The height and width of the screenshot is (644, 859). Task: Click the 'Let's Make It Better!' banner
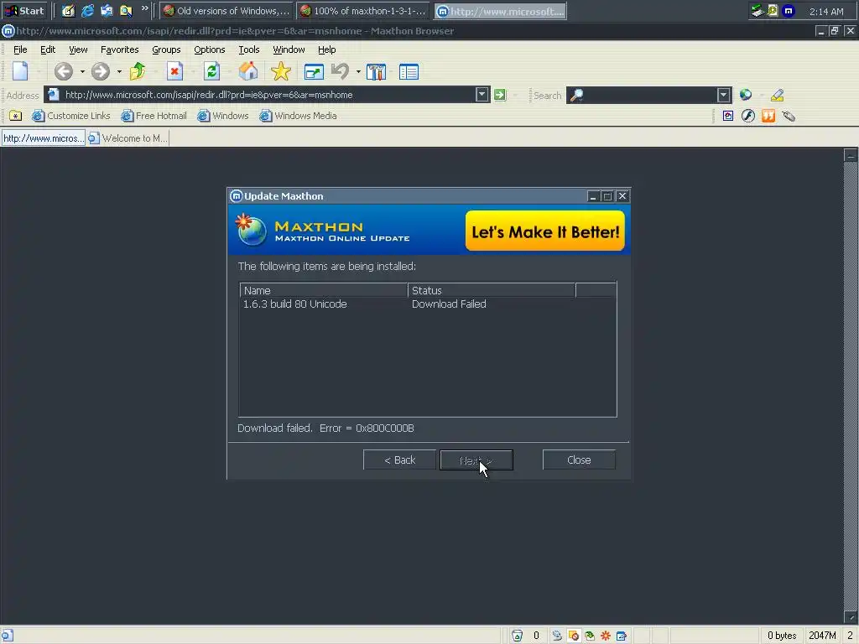coord(545,231)
